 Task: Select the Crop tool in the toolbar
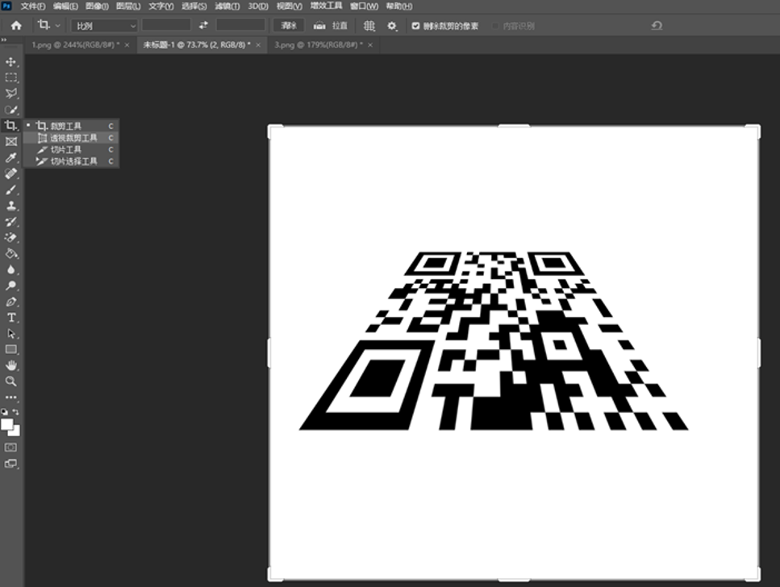pyautogui.click(x=11, y=125)
